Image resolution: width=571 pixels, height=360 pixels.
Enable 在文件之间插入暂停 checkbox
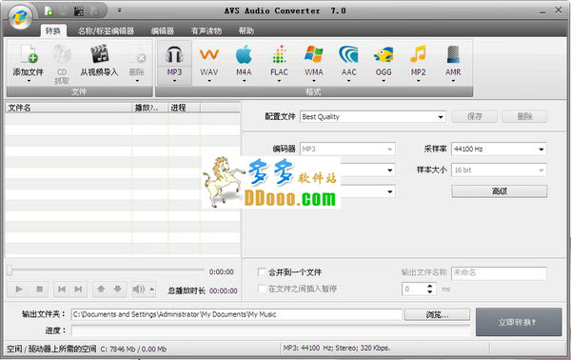pyautogui.click(x=262, y=289)
